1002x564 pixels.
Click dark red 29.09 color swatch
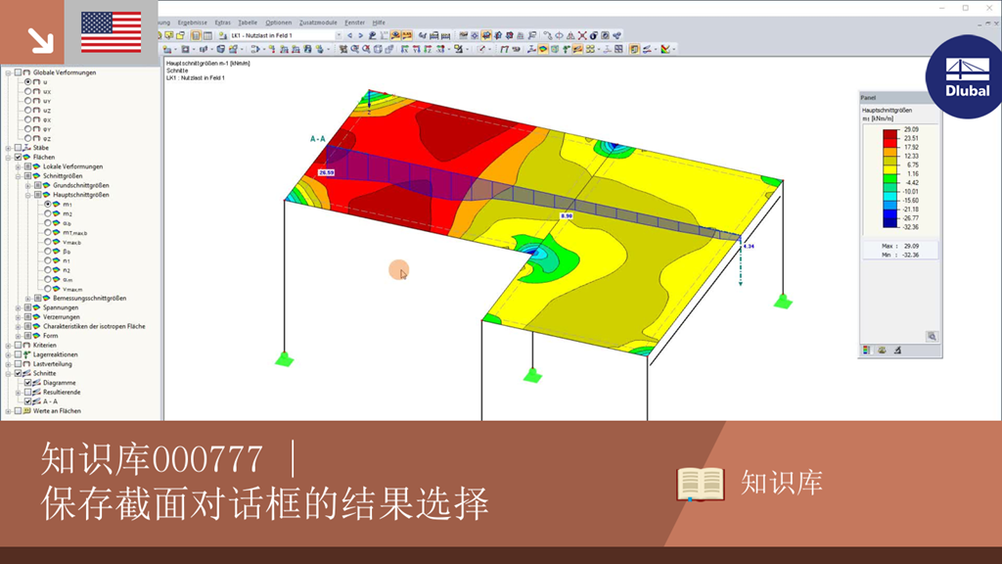pos(890,133)
